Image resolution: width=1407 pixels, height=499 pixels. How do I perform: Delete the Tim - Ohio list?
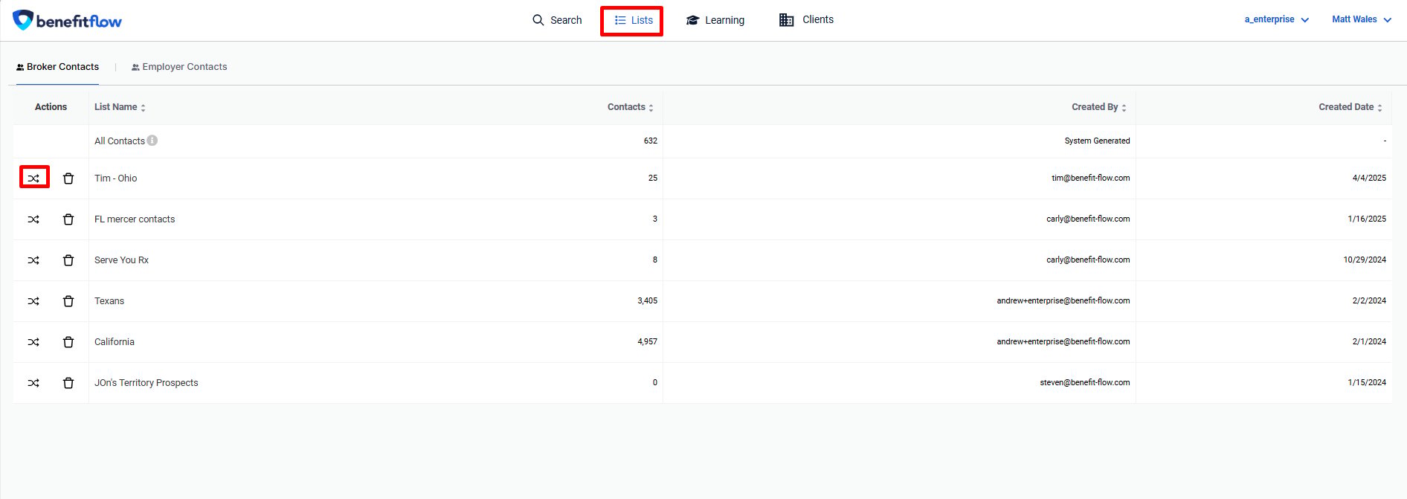point(68,178)
